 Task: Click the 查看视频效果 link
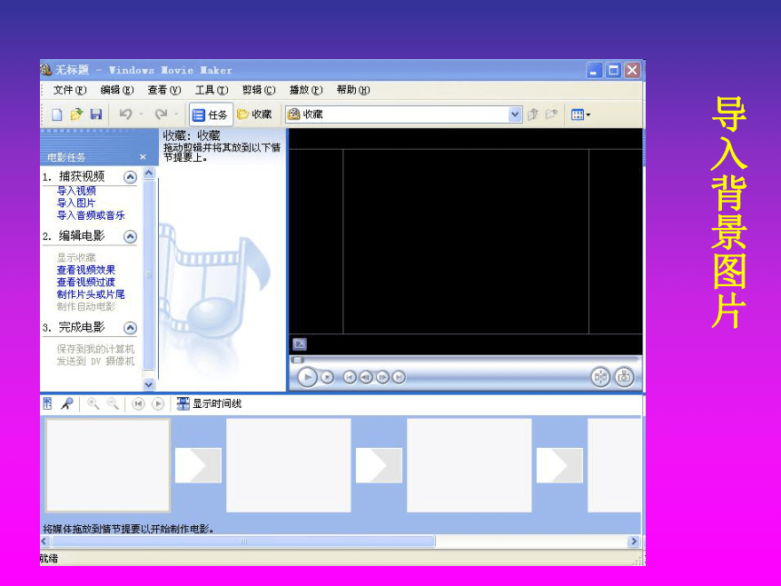point(85,270)
